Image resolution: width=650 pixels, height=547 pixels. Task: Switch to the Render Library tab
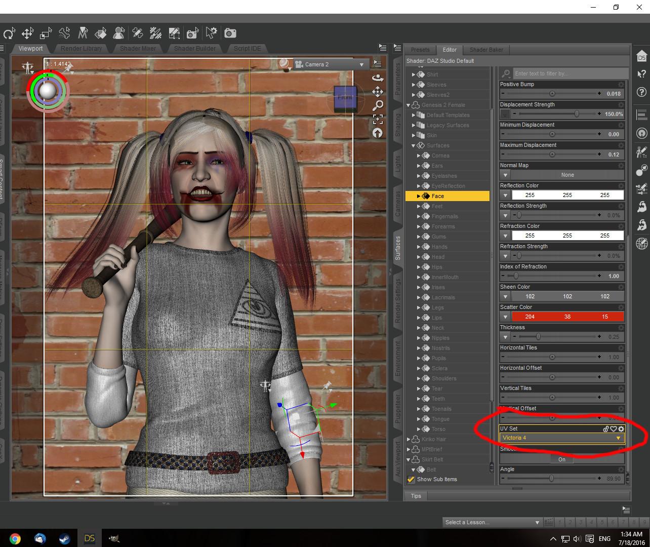pyautogui.click(x=81, y=49)
